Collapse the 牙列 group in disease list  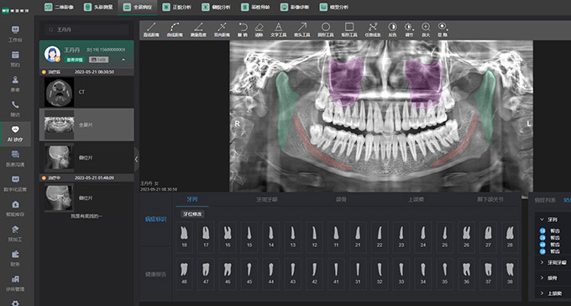[x=542, y=219]
